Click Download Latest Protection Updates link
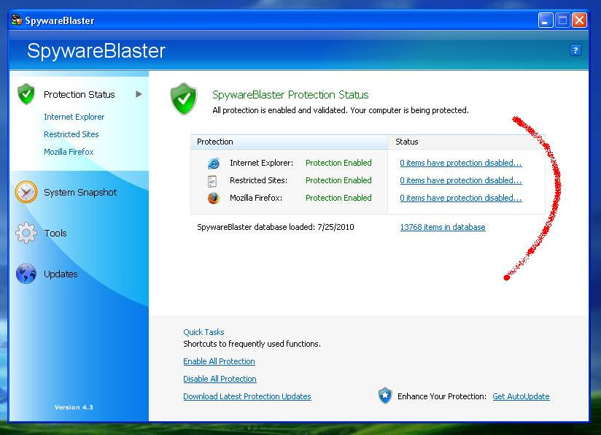The width and height of the screenshot is (601, 435). [247, 396]
